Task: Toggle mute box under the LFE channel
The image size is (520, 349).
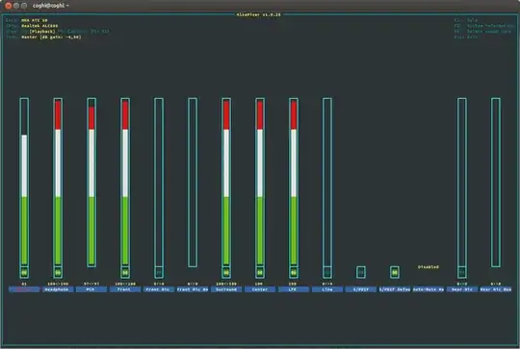Action: point(294,272)
